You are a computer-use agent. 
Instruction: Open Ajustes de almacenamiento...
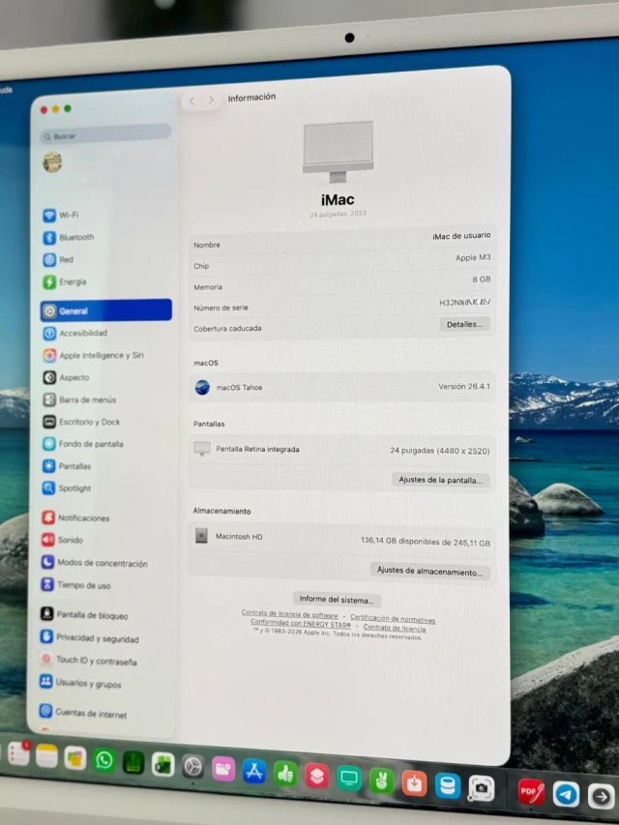click(429, 572)
